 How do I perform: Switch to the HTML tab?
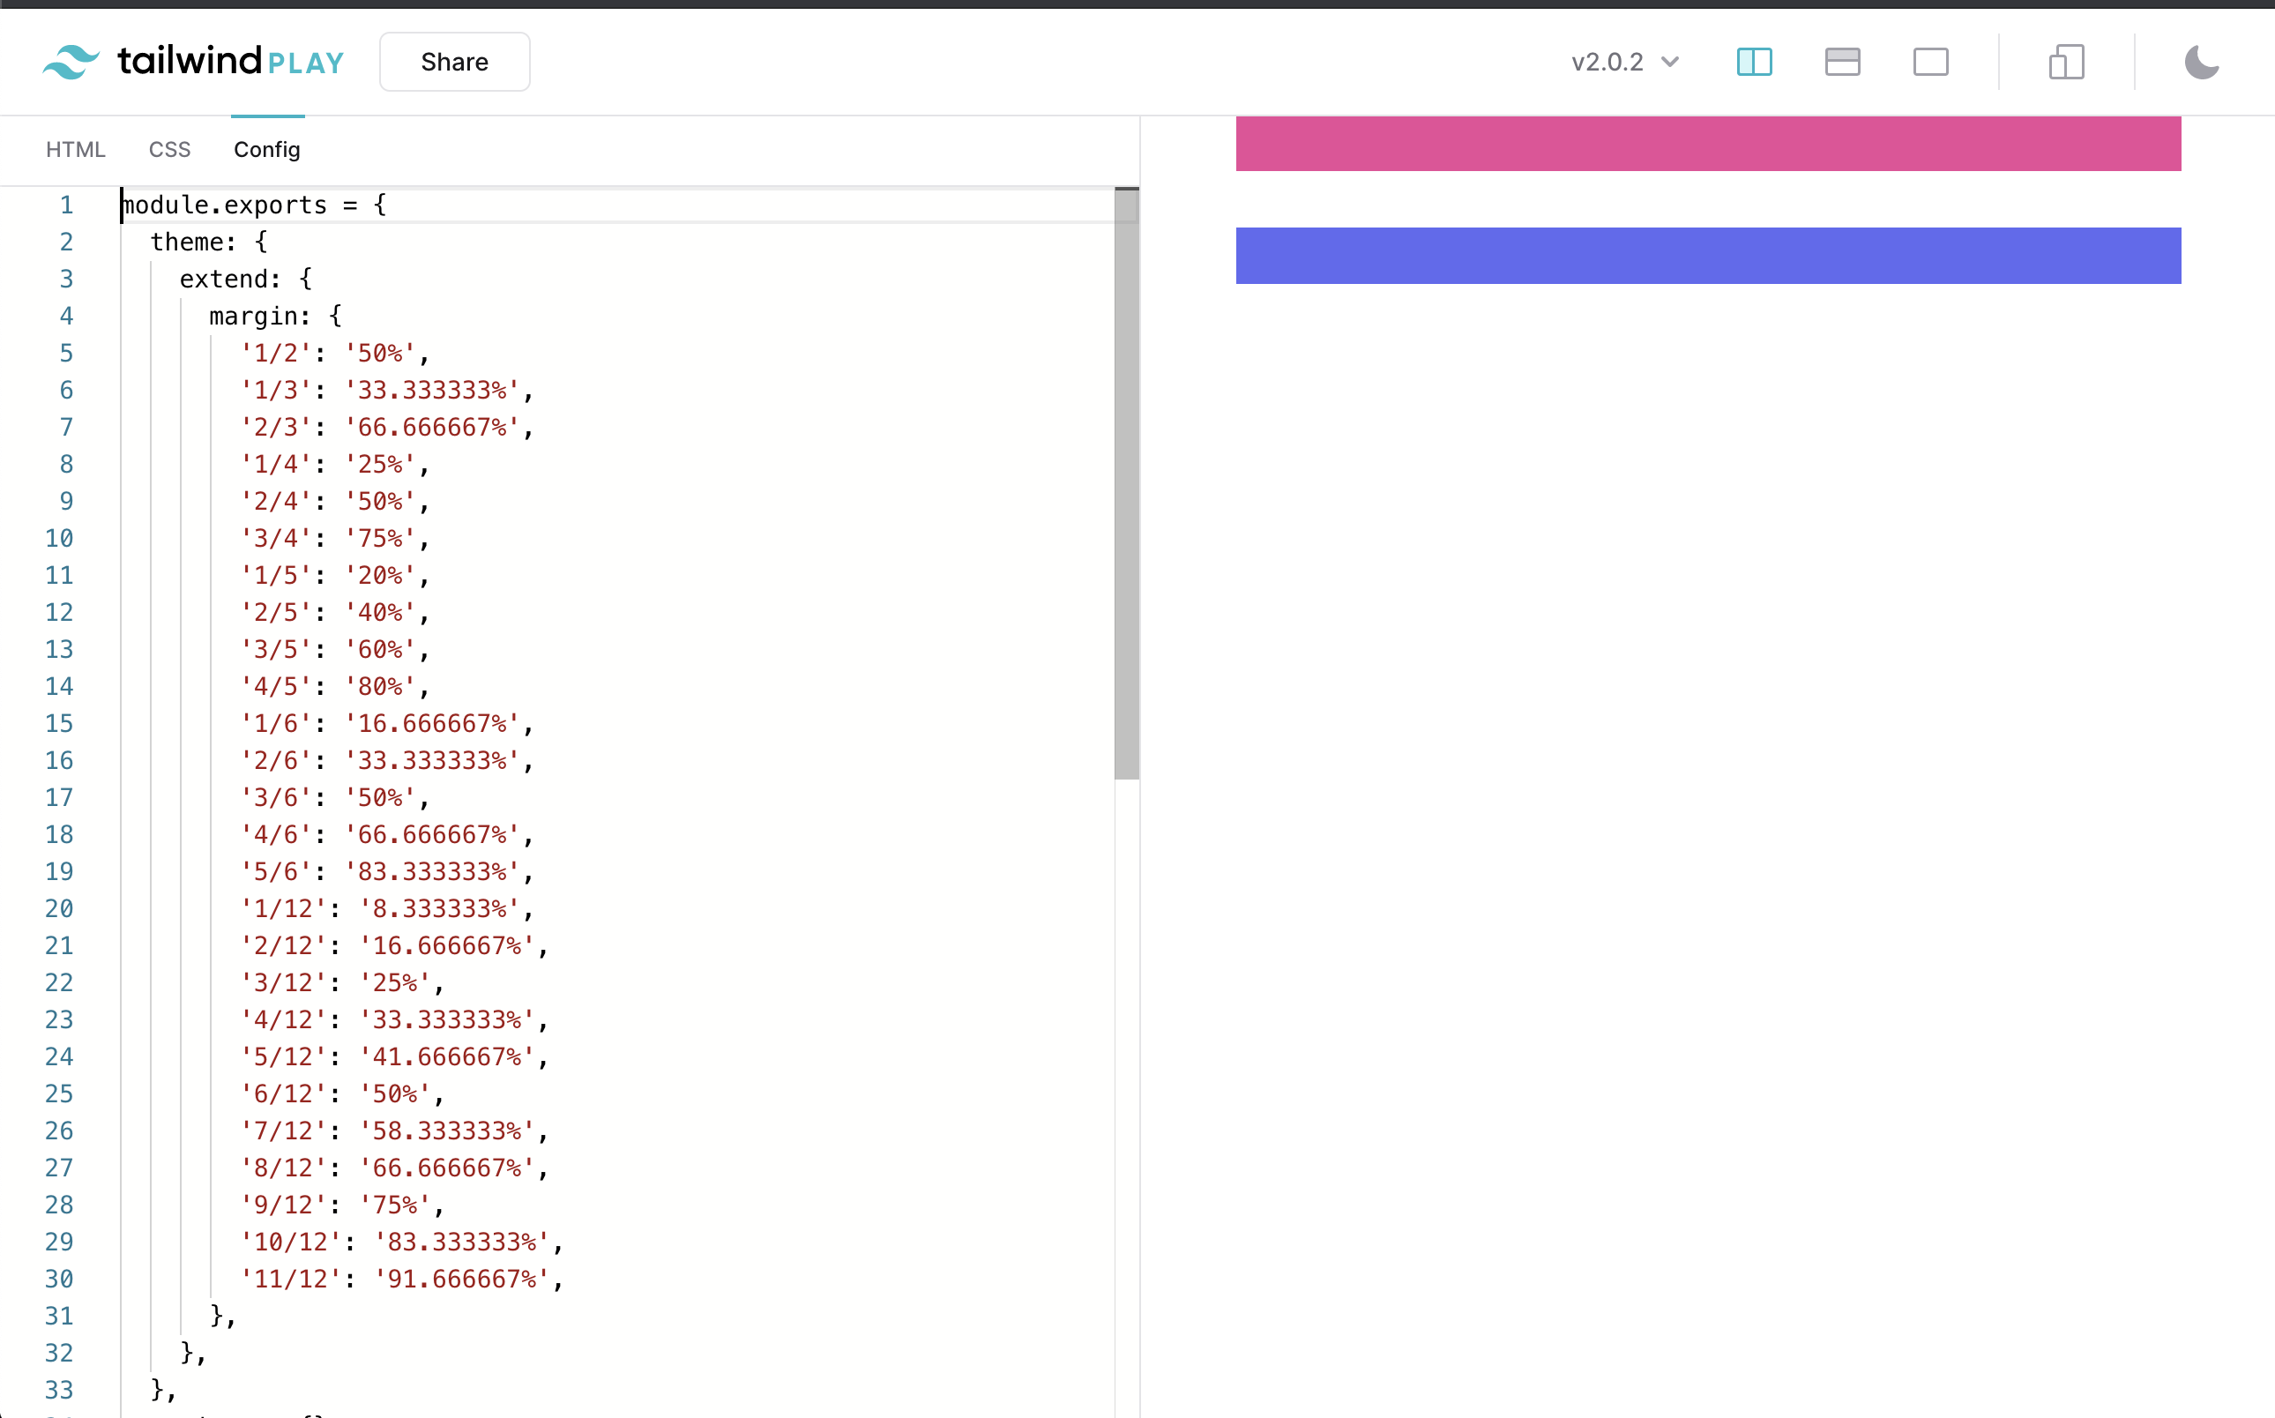point(76,149)
